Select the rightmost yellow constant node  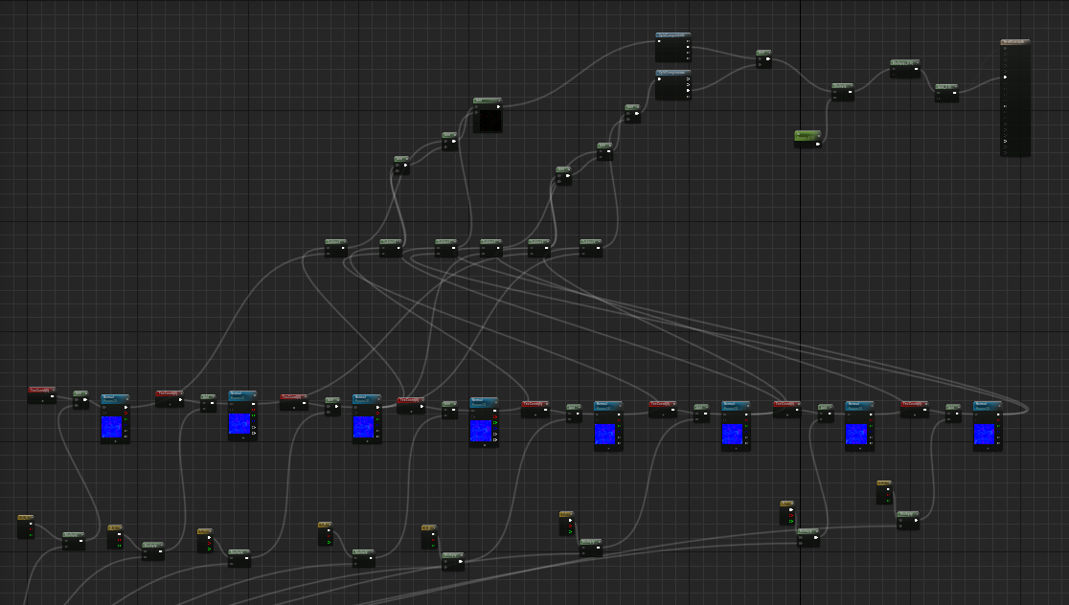[x=884, y=492]
